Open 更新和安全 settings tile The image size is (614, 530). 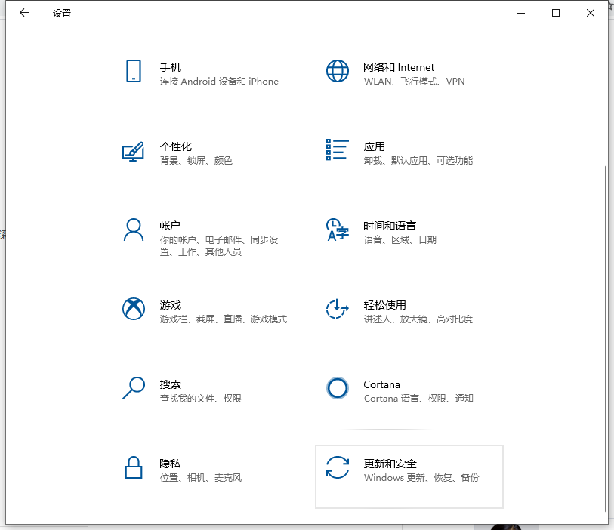point(409,476)
